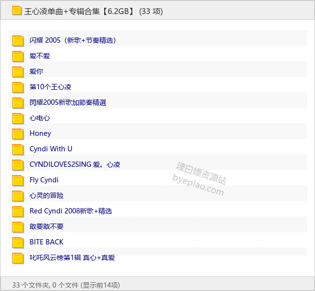Click folder icon beside 第10个王心凌
The width and height of the screenshot is (315, 291).
(17, 87)
